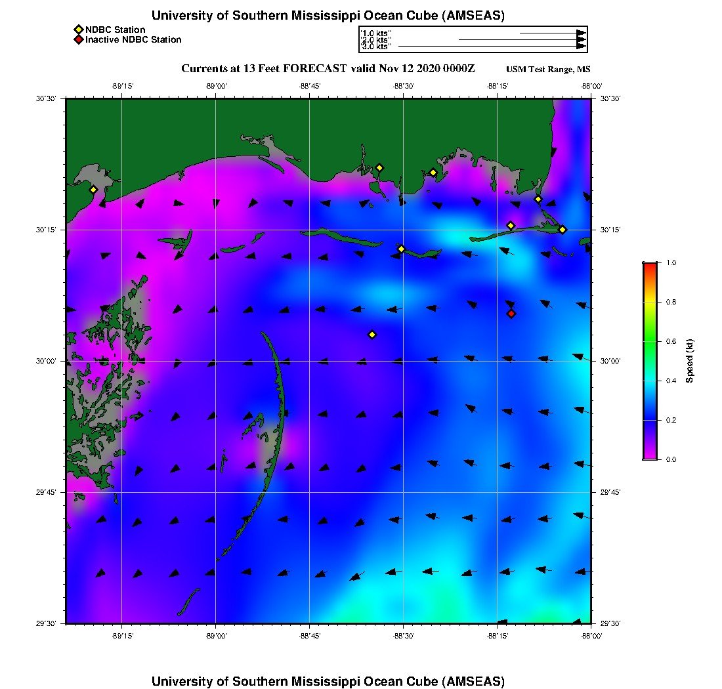Screen dimensions: 722x689
Task: Select the northernmost yellow NDBC station marker
Action: [379, 167]
